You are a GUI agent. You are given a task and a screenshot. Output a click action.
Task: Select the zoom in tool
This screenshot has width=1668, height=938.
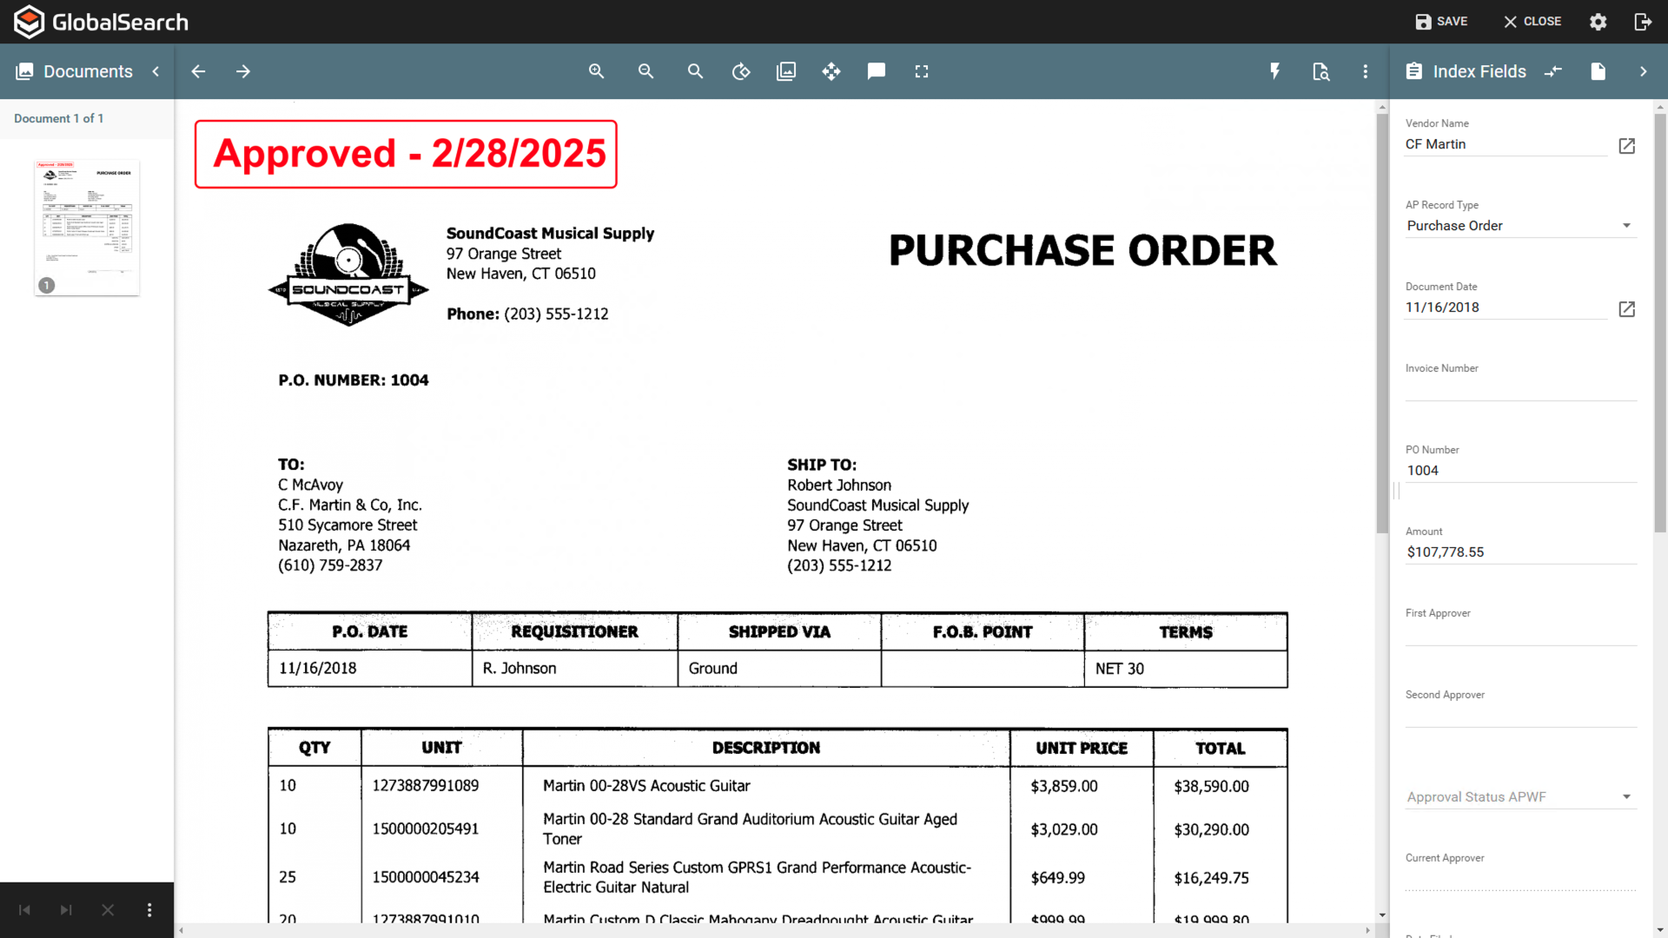click(x=597, y=71)
